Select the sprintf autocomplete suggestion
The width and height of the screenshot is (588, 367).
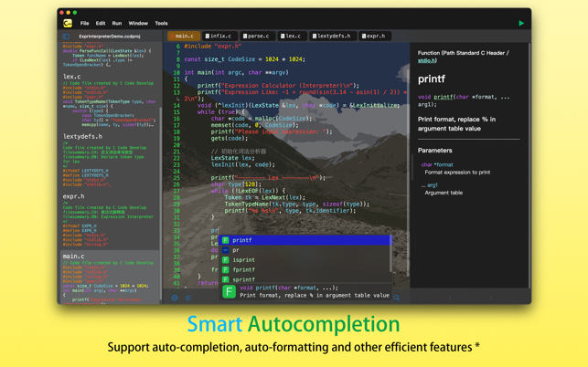[305, 279]
